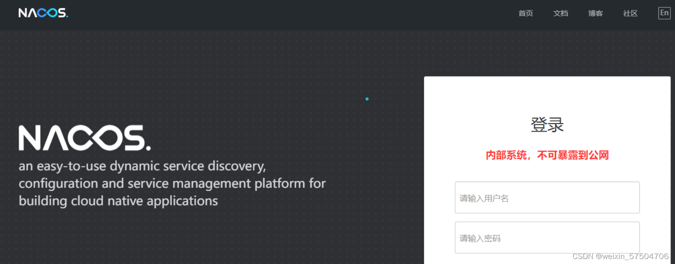675x264 pixels.
Task: Open the 社区 community menu item
Action: point(630,13)
